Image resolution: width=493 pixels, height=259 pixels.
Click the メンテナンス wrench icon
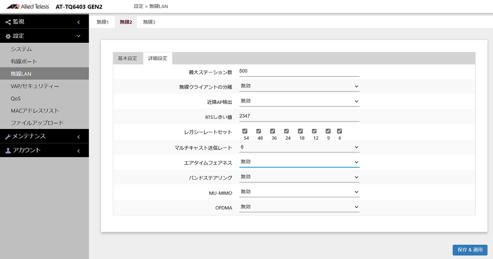click(8, 136)
